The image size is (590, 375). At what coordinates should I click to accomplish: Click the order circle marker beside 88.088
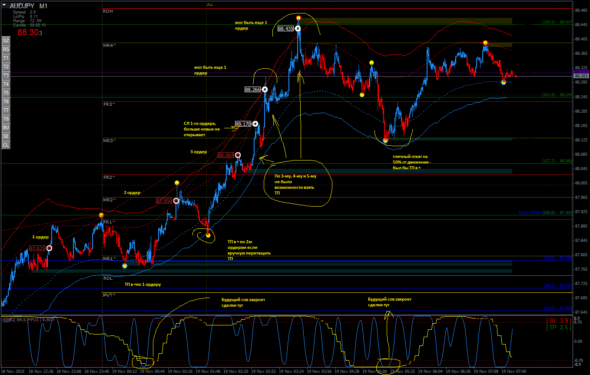click(238, 155)
